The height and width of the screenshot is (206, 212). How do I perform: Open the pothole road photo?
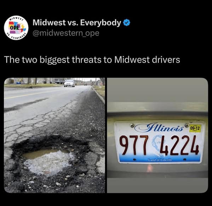[55, 135]
